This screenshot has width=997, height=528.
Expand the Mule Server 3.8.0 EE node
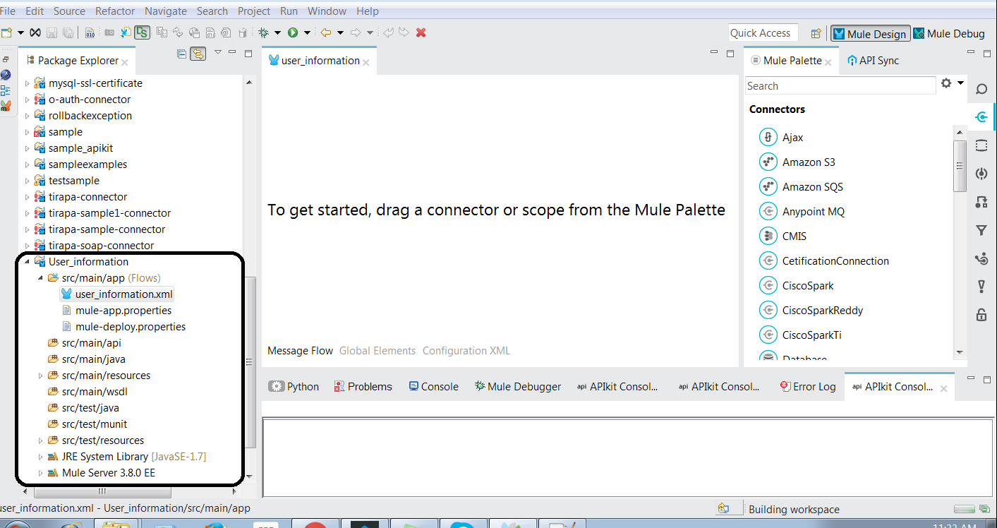(41, 473)
